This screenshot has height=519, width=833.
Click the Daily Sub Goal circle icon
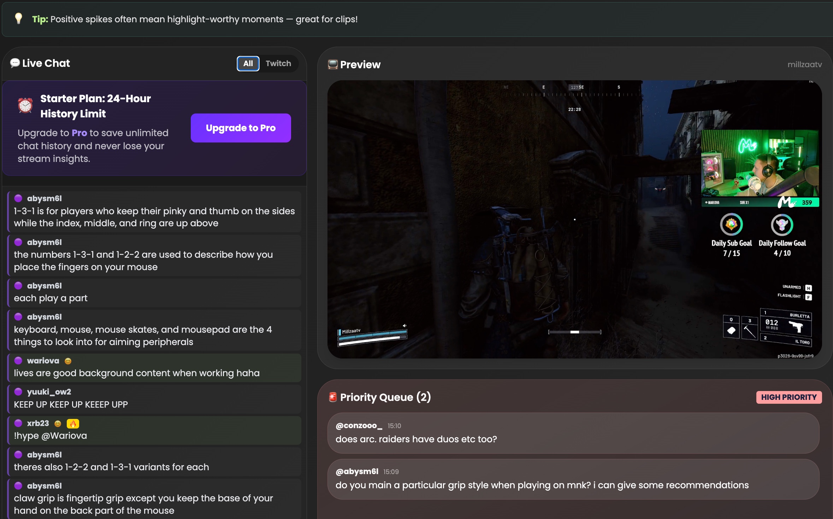[731, 224]
